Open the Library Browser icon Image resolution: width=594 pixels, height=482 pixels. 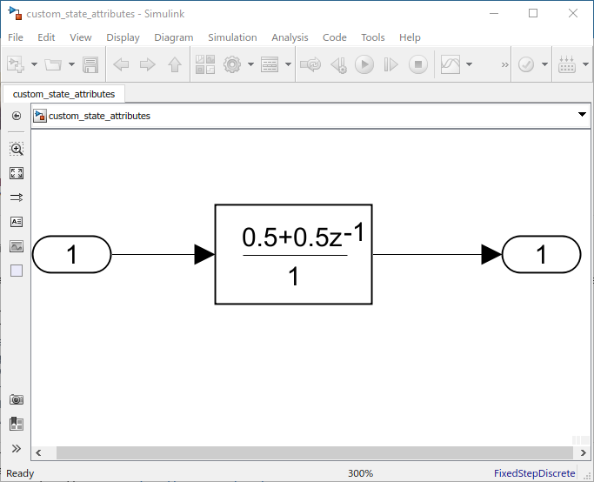tap(205, 64)
